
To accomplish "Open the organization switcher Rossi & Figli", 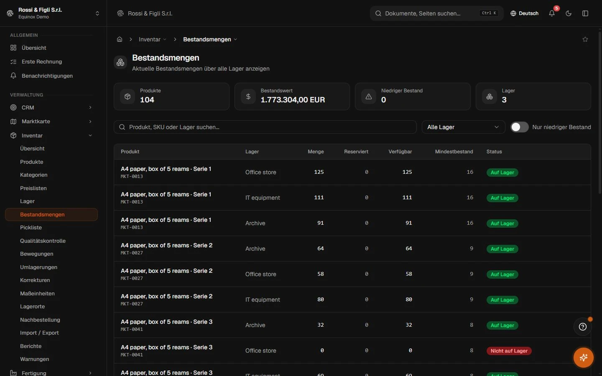I will coord(54,13).
